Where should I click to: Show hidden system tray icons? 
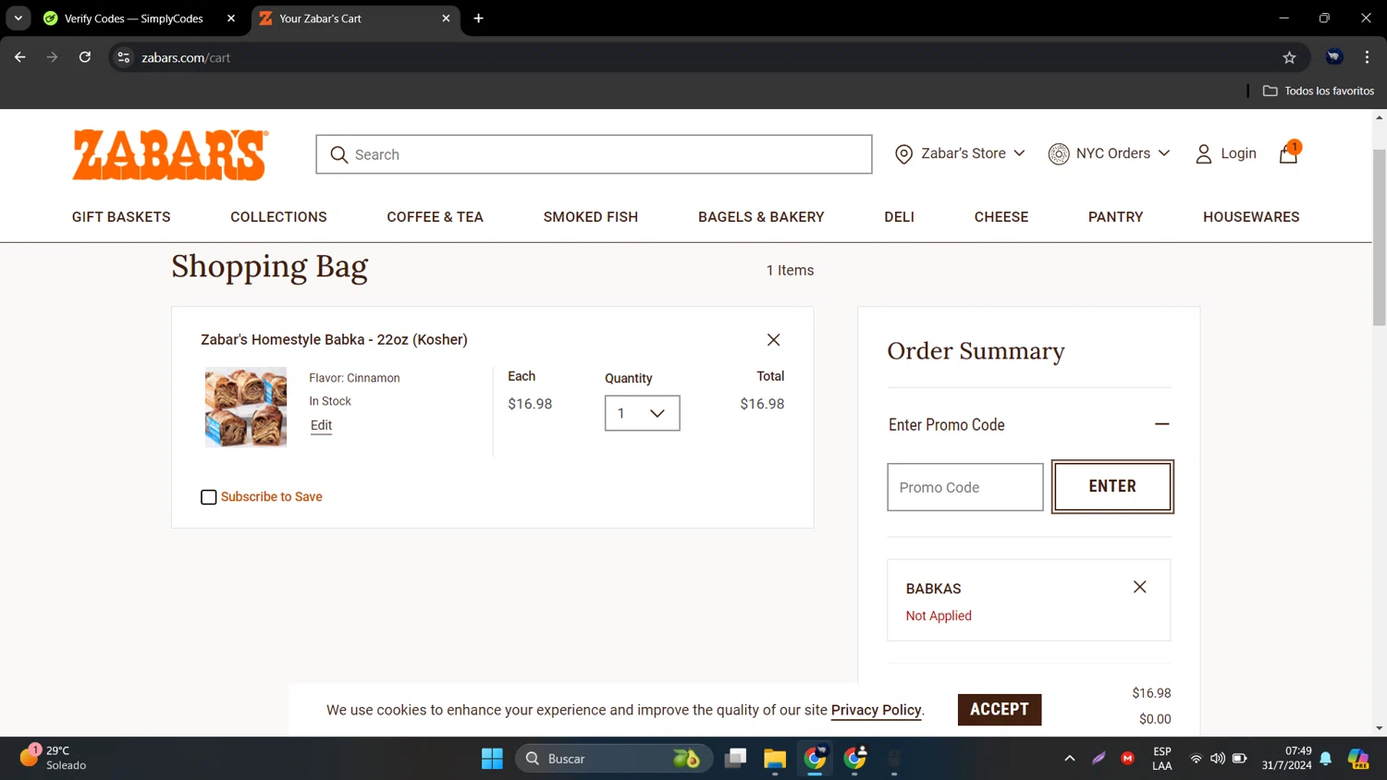1070,759
